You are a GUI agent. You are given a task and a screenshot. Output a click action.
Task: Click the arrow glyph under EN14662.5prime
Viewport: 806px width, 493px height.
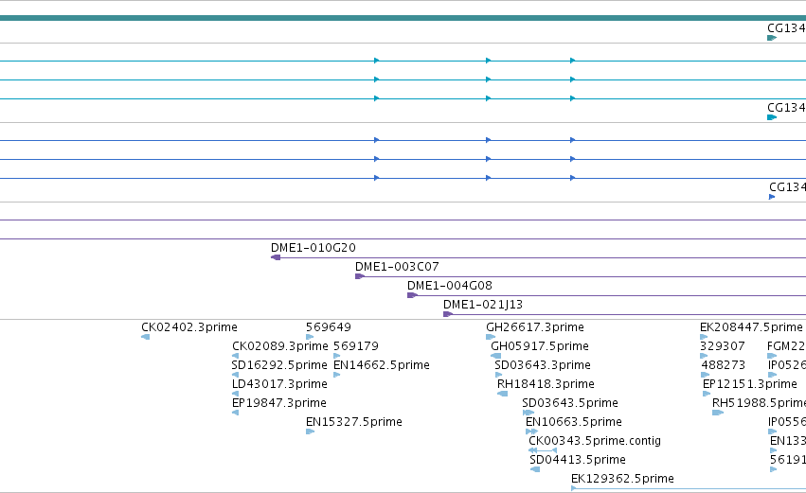(x=336, y=375)
